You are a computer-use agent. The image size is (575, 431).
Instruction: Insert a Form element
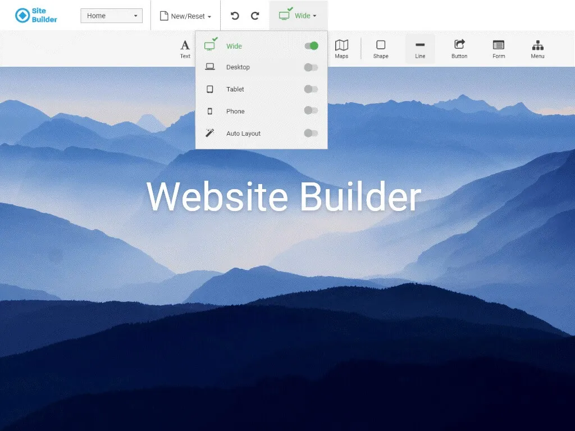499,49
